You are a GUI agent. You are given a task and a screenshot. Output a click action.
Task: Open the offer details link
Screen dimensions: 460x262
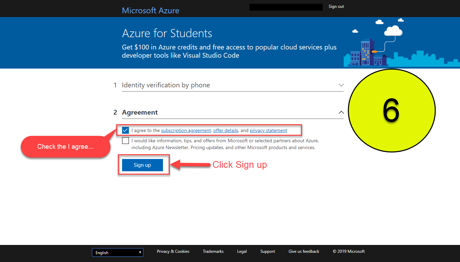click(x=226, y=130)
